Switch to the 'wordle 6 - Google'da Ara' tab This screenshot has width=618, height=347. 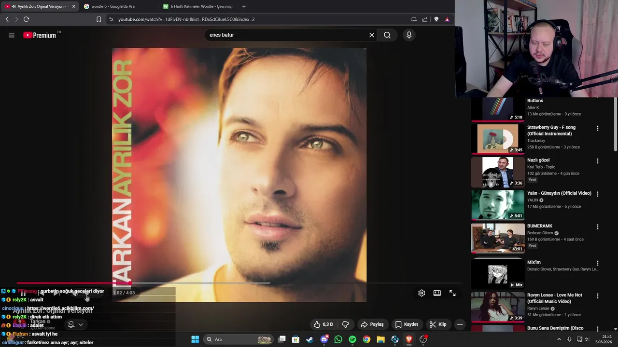[117, 6]
